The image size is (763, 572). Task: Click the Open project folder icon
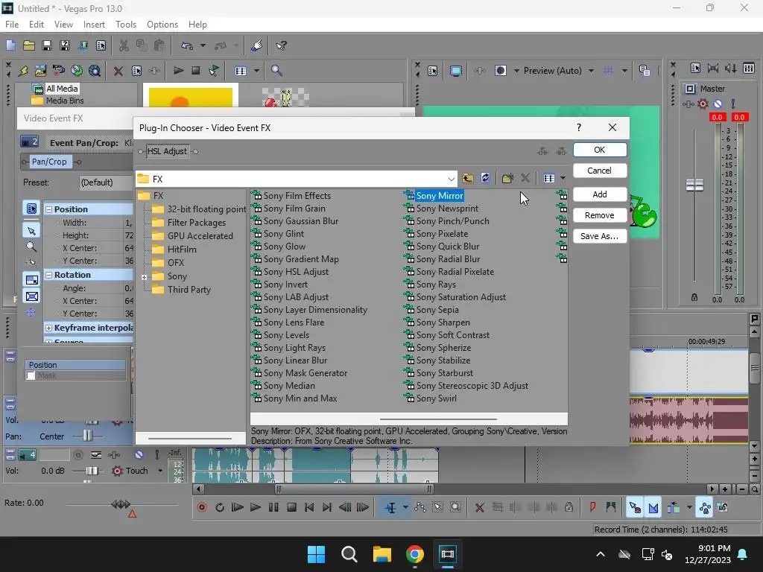(x=29, y=45)
